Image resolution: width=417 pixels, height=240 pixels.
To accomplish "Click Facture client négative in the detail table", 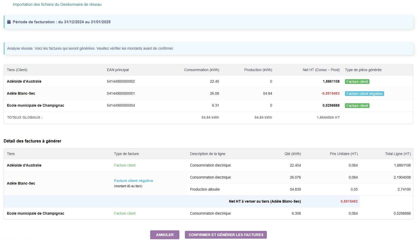I will [133, 181].
